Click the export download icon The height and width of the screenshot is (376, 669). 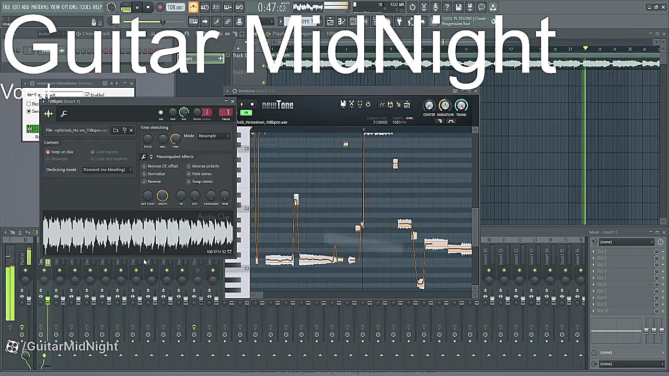tap(493, 7)
